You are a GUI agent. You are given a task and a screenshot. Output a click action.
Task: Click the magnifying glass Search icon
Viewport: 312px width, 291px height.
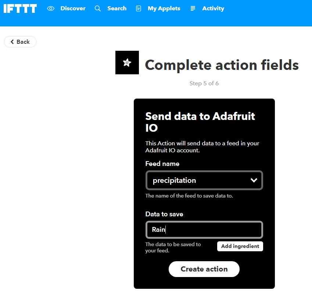tap(97, 8)
